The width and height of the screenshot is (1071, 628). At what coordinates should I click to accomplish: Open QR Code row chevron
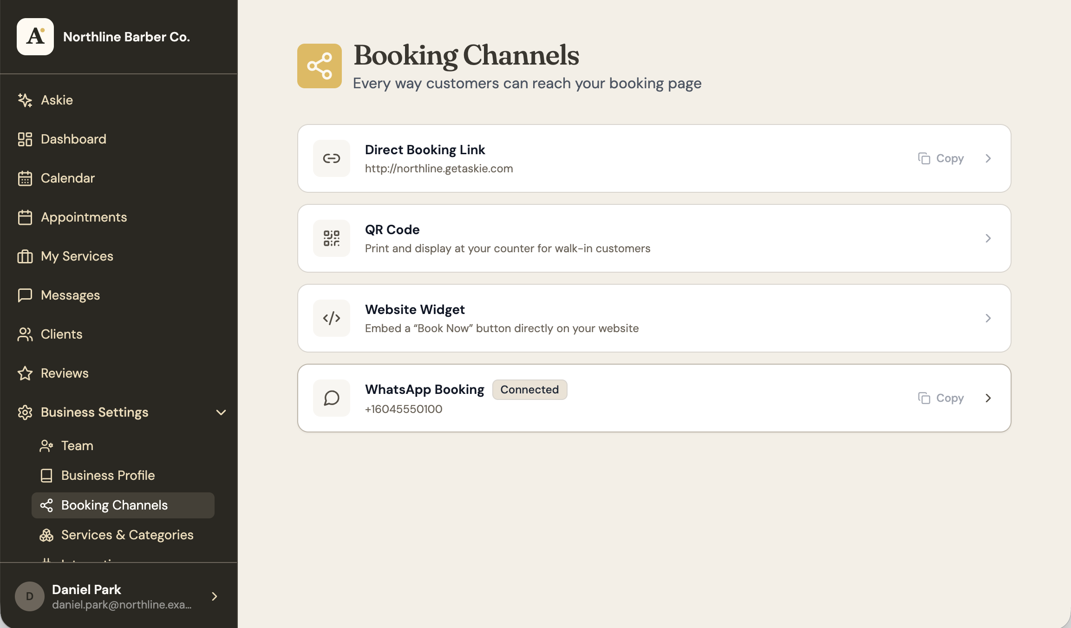988,238
